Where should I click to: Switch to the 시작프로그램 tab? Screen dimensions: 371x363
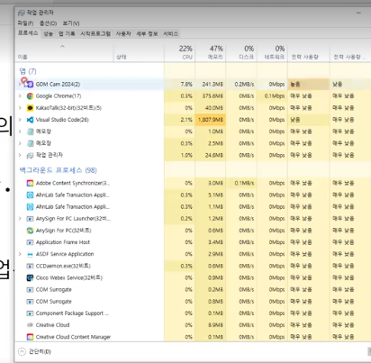click(95, 33)
